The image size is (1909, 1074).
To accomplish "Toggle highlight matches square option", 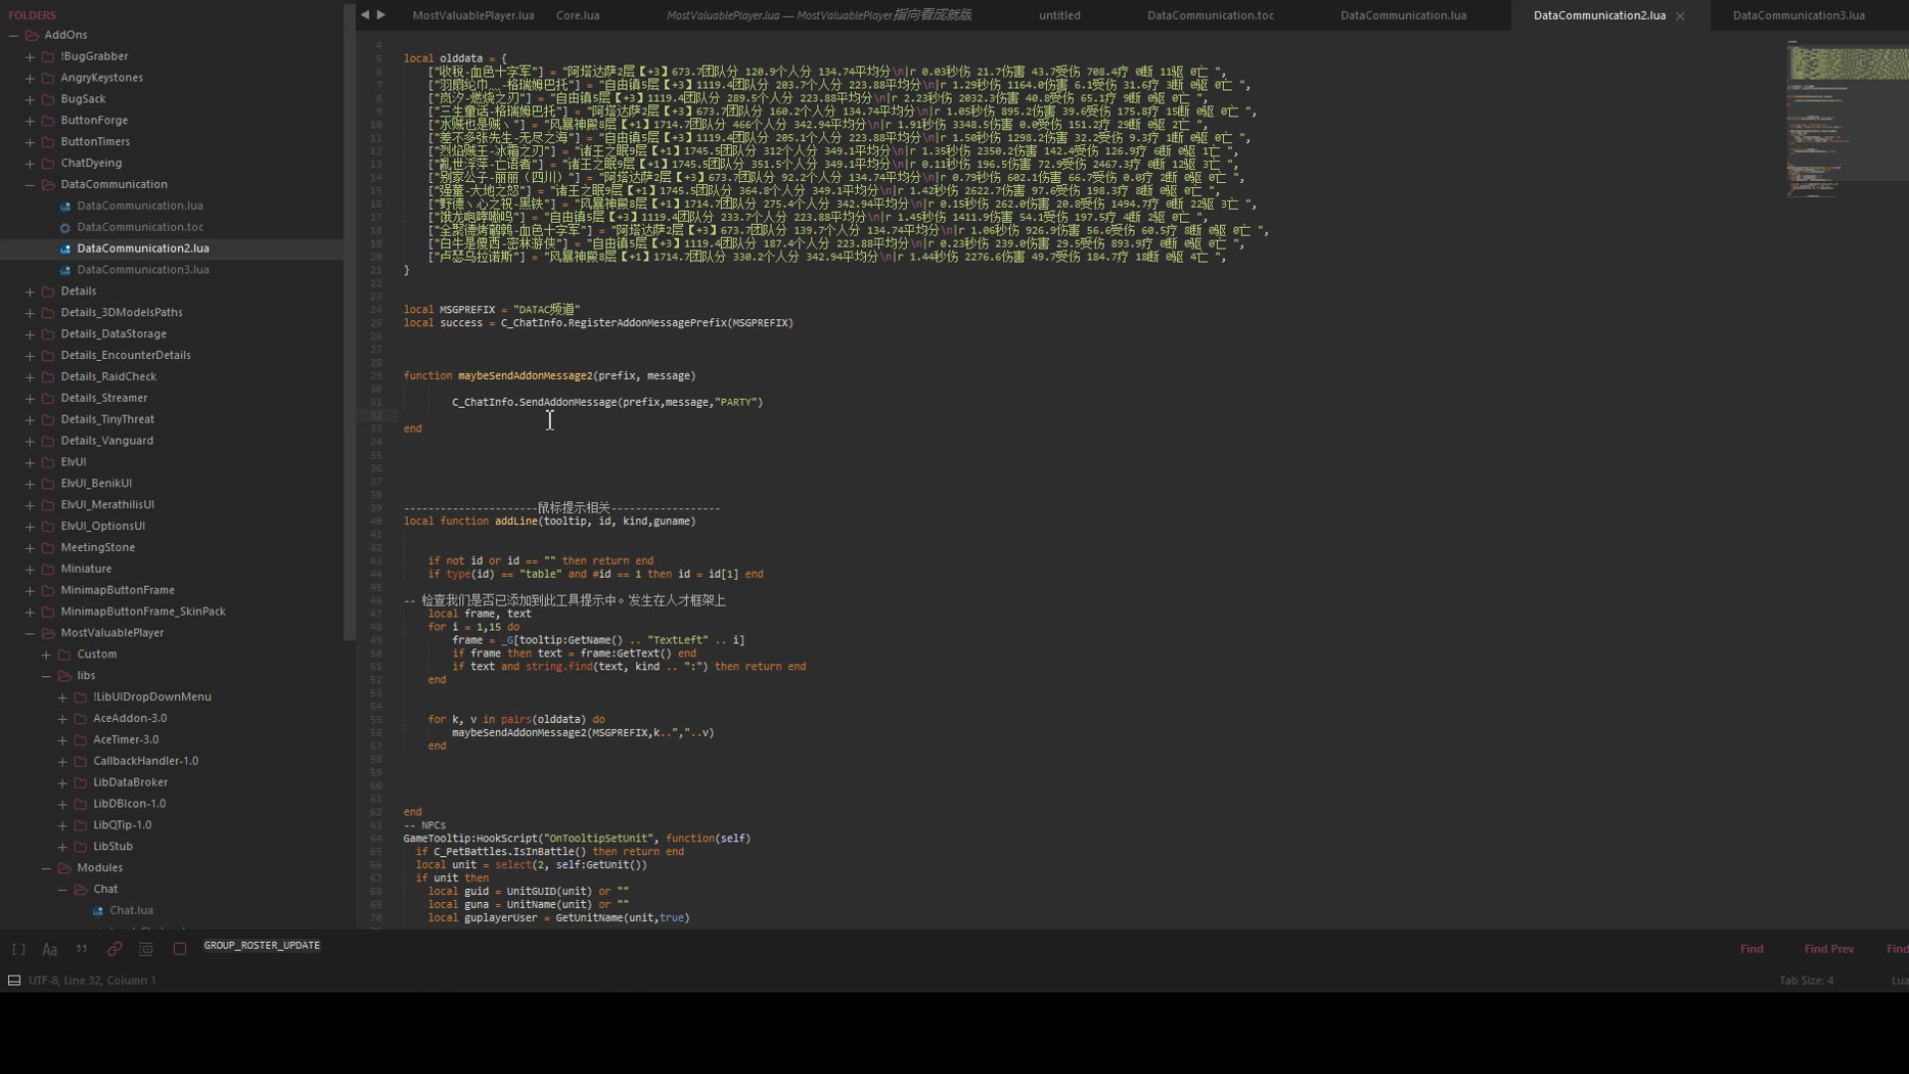I will tap(180, 949).
